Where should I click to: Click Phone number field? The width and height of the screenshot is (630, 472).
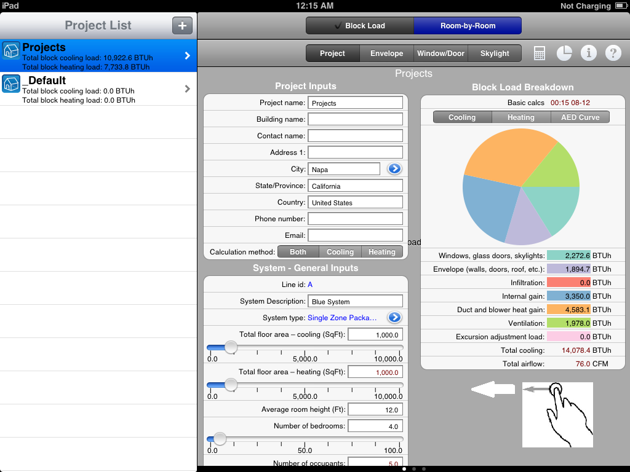(x=355, y=219)
